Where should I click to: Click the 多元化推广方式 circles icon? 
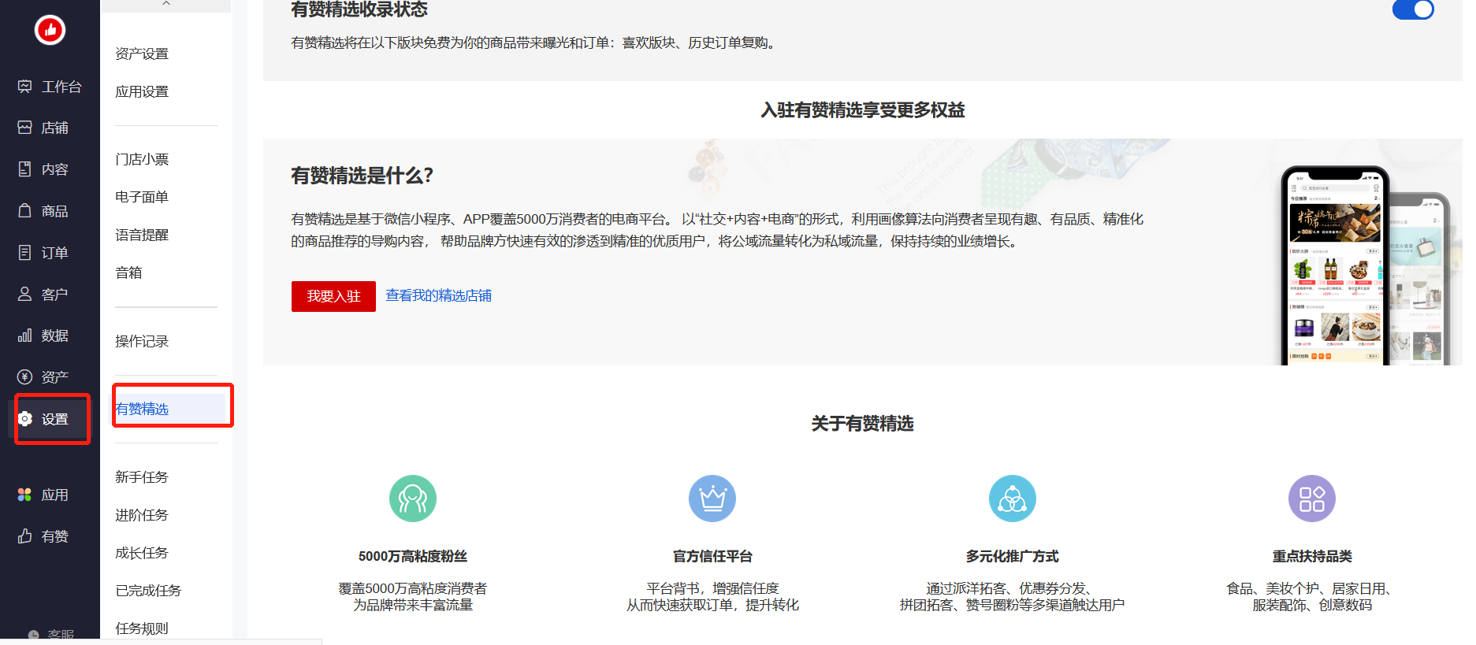point(1013,499)
